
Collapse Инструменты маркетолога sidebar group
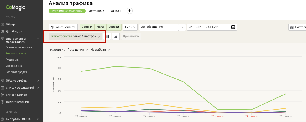coord(38,38)
